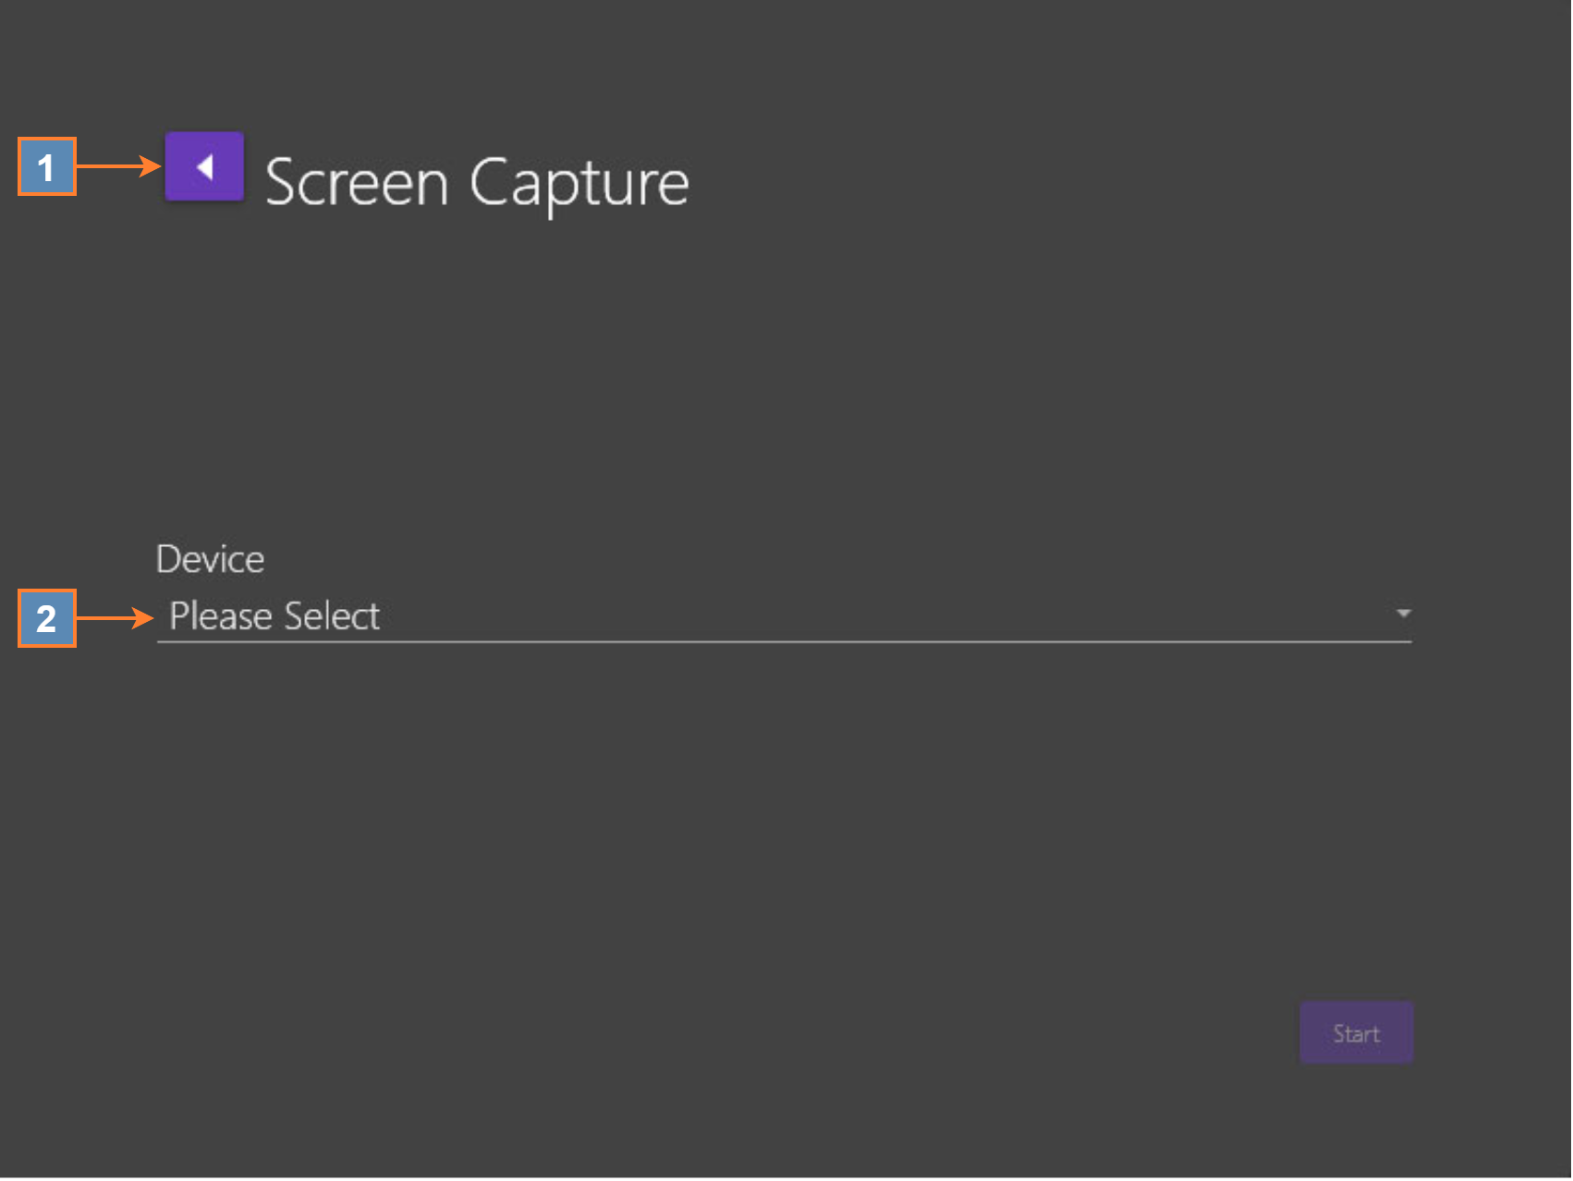
Task: Click the underline of the Device selector
Action: click(784, 640)
